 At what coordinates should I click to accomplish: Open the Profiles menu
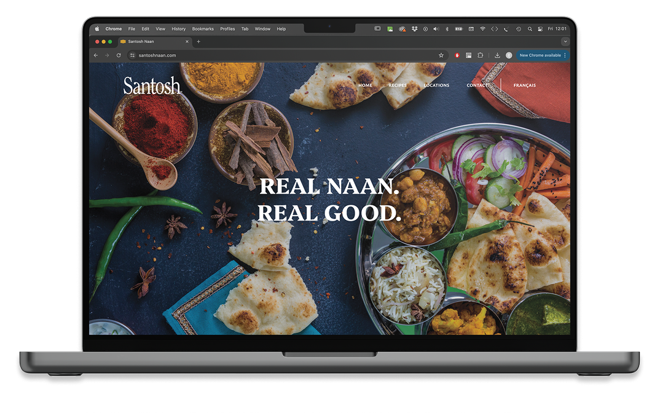[x=227, y=29]
